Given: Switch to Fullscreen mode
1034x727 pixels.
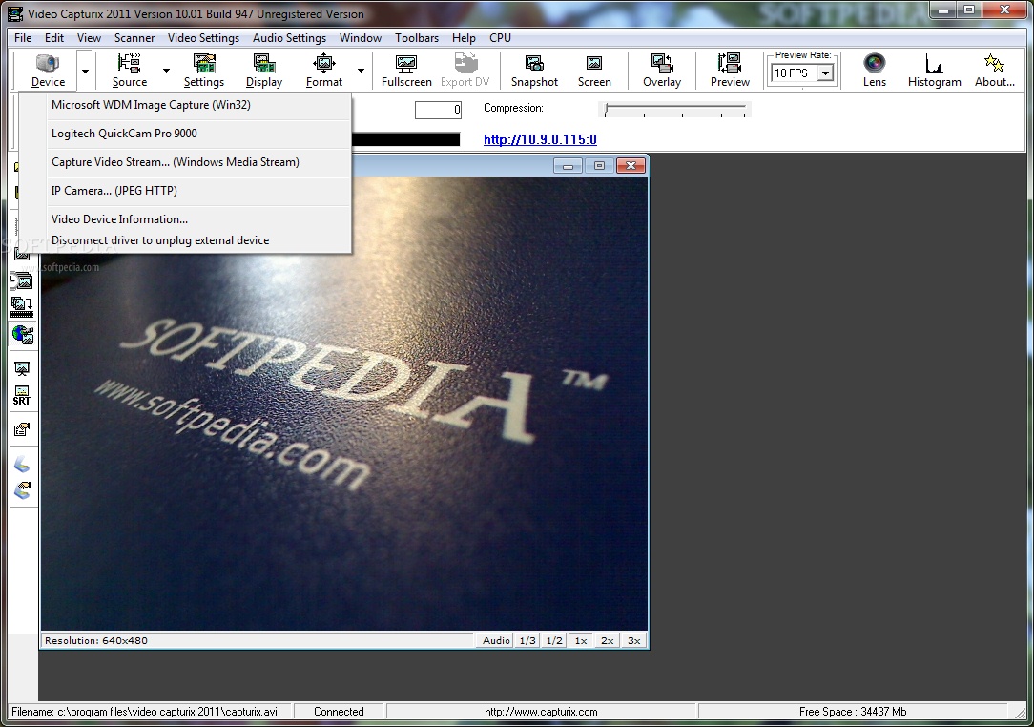Looking at the screenshot, I should pyautogui.click(x=406, y=71).
